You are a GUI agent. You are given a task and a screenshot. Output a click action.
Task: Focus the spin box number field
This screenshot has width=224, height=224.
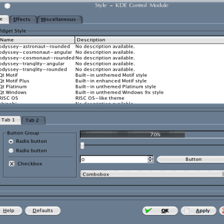[x=114, y=160]
